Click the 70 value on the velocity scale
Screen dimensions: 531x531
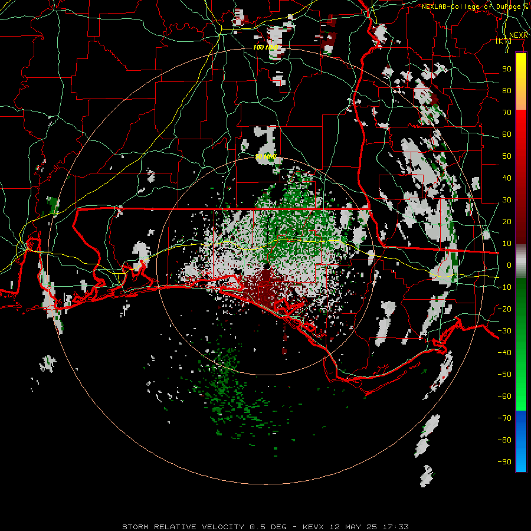[x=507, y=113]
